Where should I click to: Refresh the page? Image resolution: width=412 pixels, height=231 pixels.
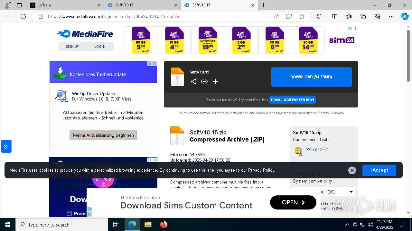point(23,16)
